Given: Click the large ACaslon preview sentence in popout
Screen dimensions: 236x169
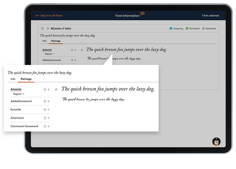Looking at the screenshot, I should click(x=108, y=89).
